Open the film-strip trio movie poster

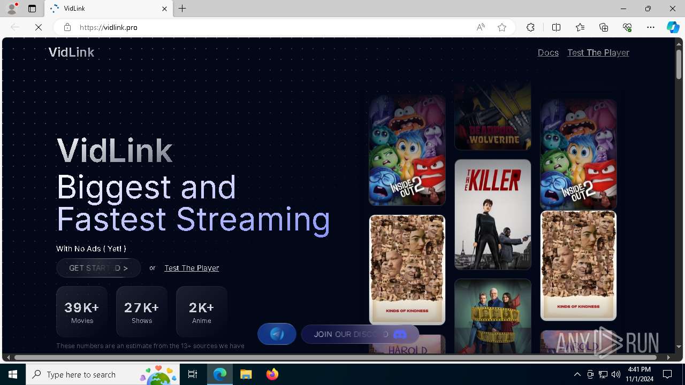493,316
